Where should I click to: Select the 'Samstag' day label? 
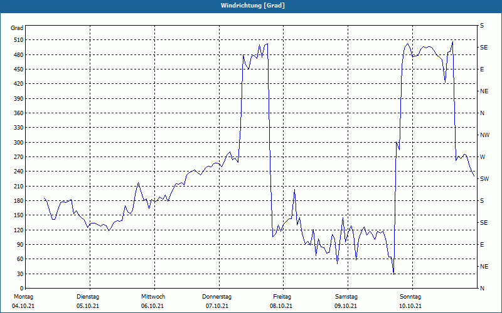[x=346, y=297]
